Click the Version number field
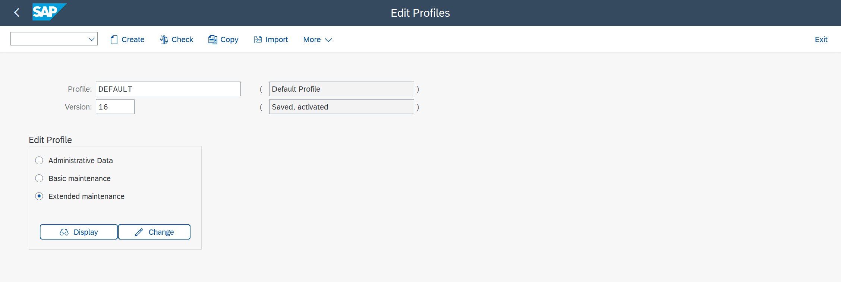Image resolution: width=841 pixels, height=282 pixels. pyautogui.click(x=115, y=107)
